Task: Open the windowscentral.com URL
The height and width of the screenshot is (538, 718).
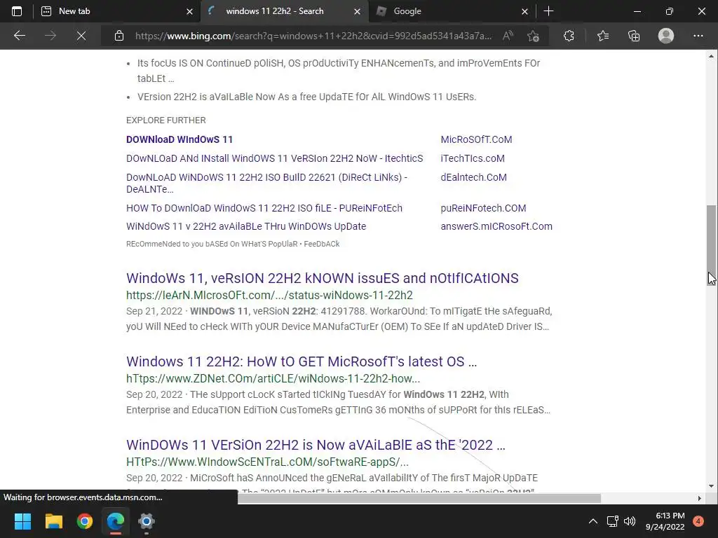Action: [267, 462]
